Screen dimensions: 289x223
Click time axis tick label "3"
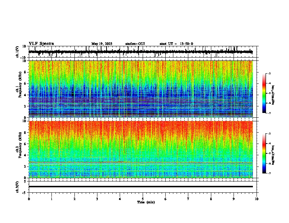(x=97, y=199)
